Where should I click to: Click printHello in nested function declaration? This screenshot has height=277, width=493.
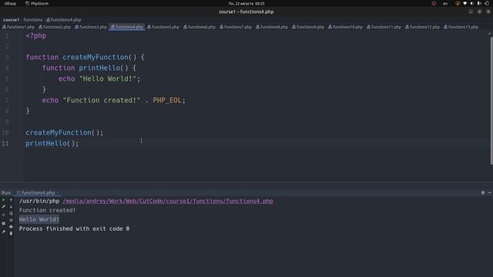(x=99, y=68)
